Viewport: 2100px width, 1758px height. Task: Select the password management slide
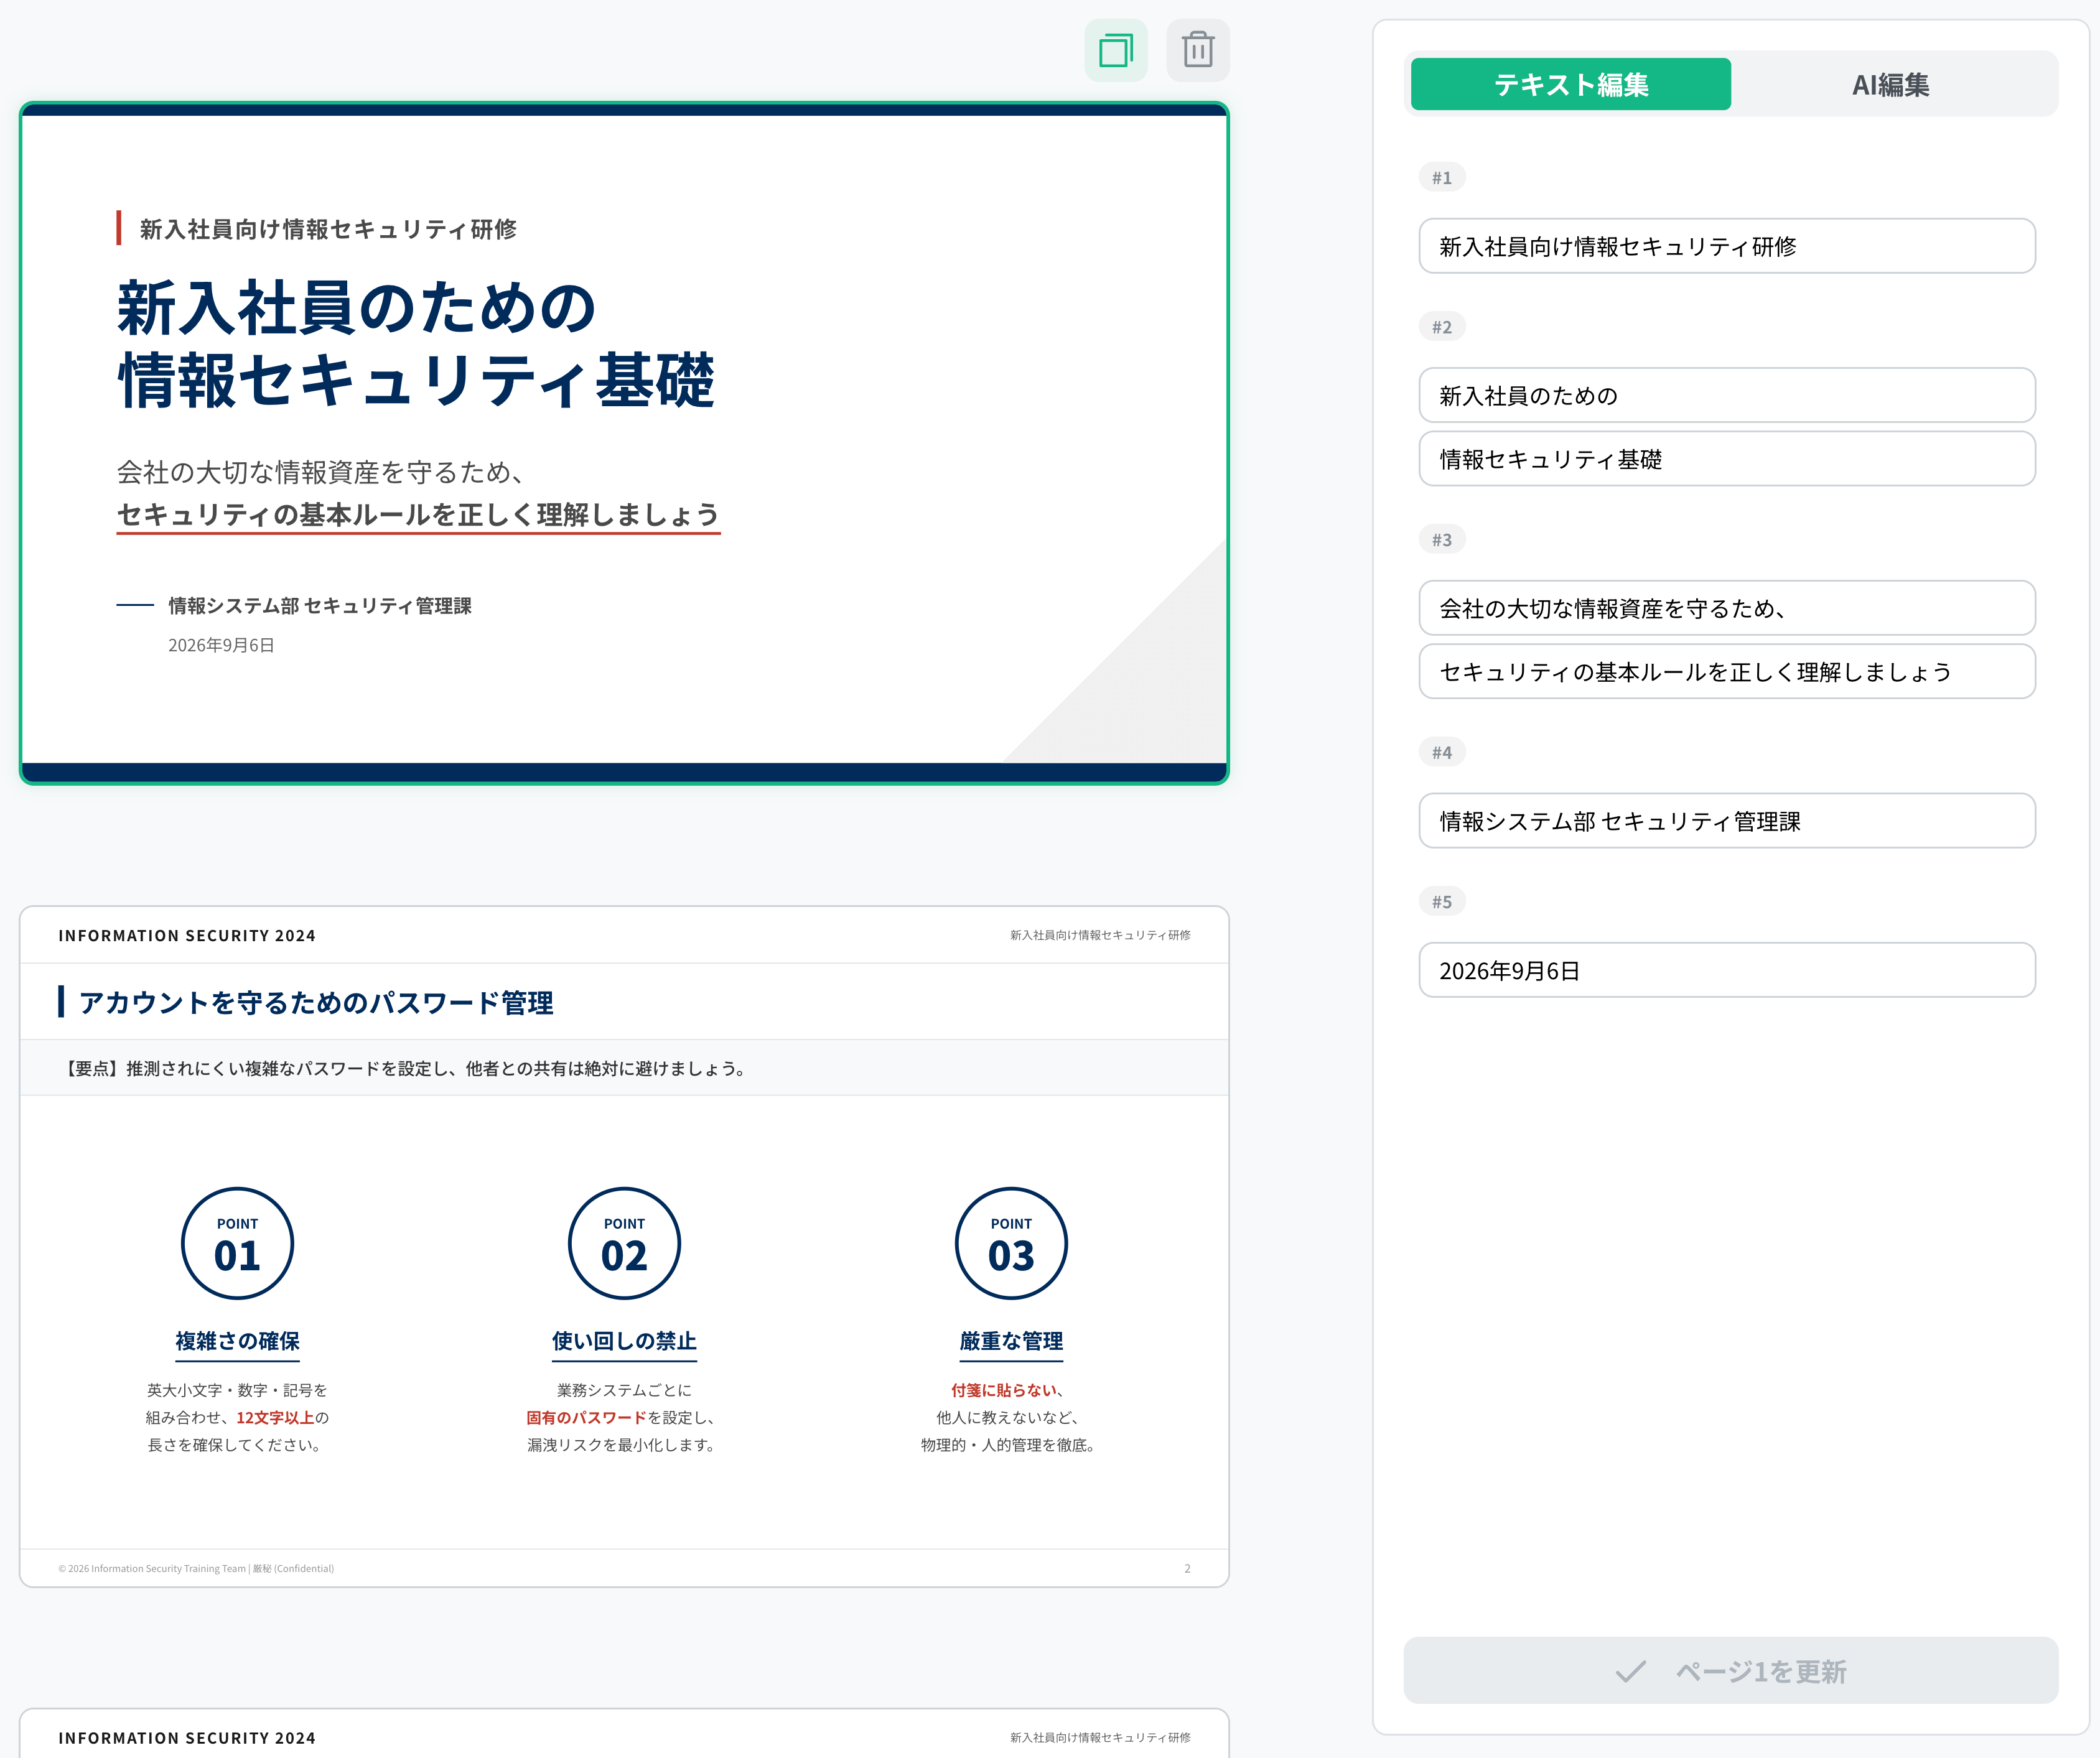624,1246
